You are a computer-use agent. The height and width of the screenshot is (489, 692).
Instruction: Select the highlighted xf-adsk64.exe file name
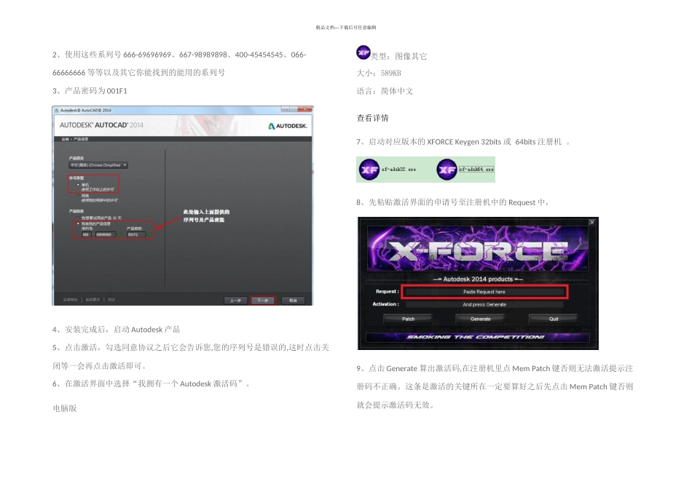[476, 170]
